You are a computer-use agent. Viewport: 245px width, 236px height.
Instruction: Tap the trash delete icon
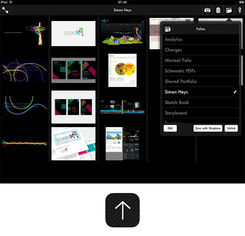coord(218,10)
